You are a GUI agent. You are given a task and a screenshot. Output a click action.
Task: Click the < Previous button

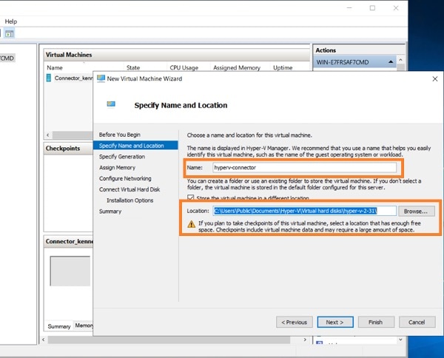tap(295, 322)
